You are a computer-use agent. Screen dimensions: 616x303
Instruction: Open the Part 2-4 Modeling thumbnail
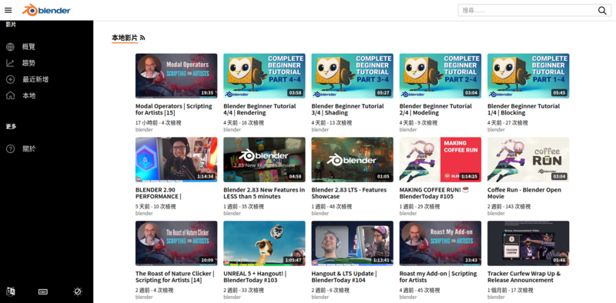[440, 75]
